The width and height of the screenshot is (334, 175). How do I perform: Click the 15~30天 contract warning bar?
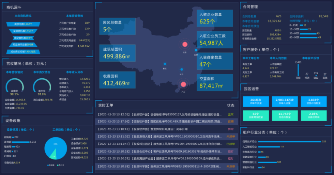point(304,29)
